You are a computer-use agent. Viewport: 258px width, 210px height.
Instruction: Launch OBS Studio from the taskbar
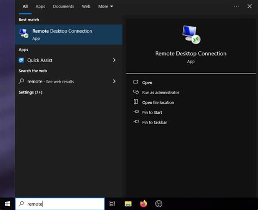coord(159,204)
